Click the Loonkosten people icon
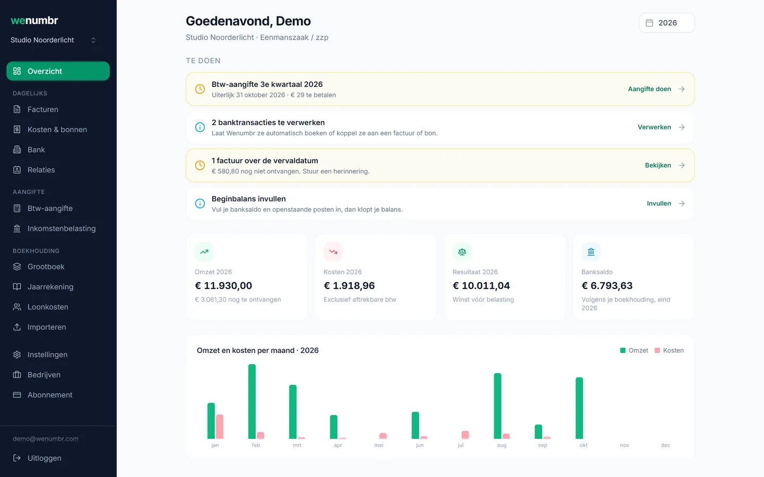The width and height of the screenshot is (764, 477). [17, 307]
